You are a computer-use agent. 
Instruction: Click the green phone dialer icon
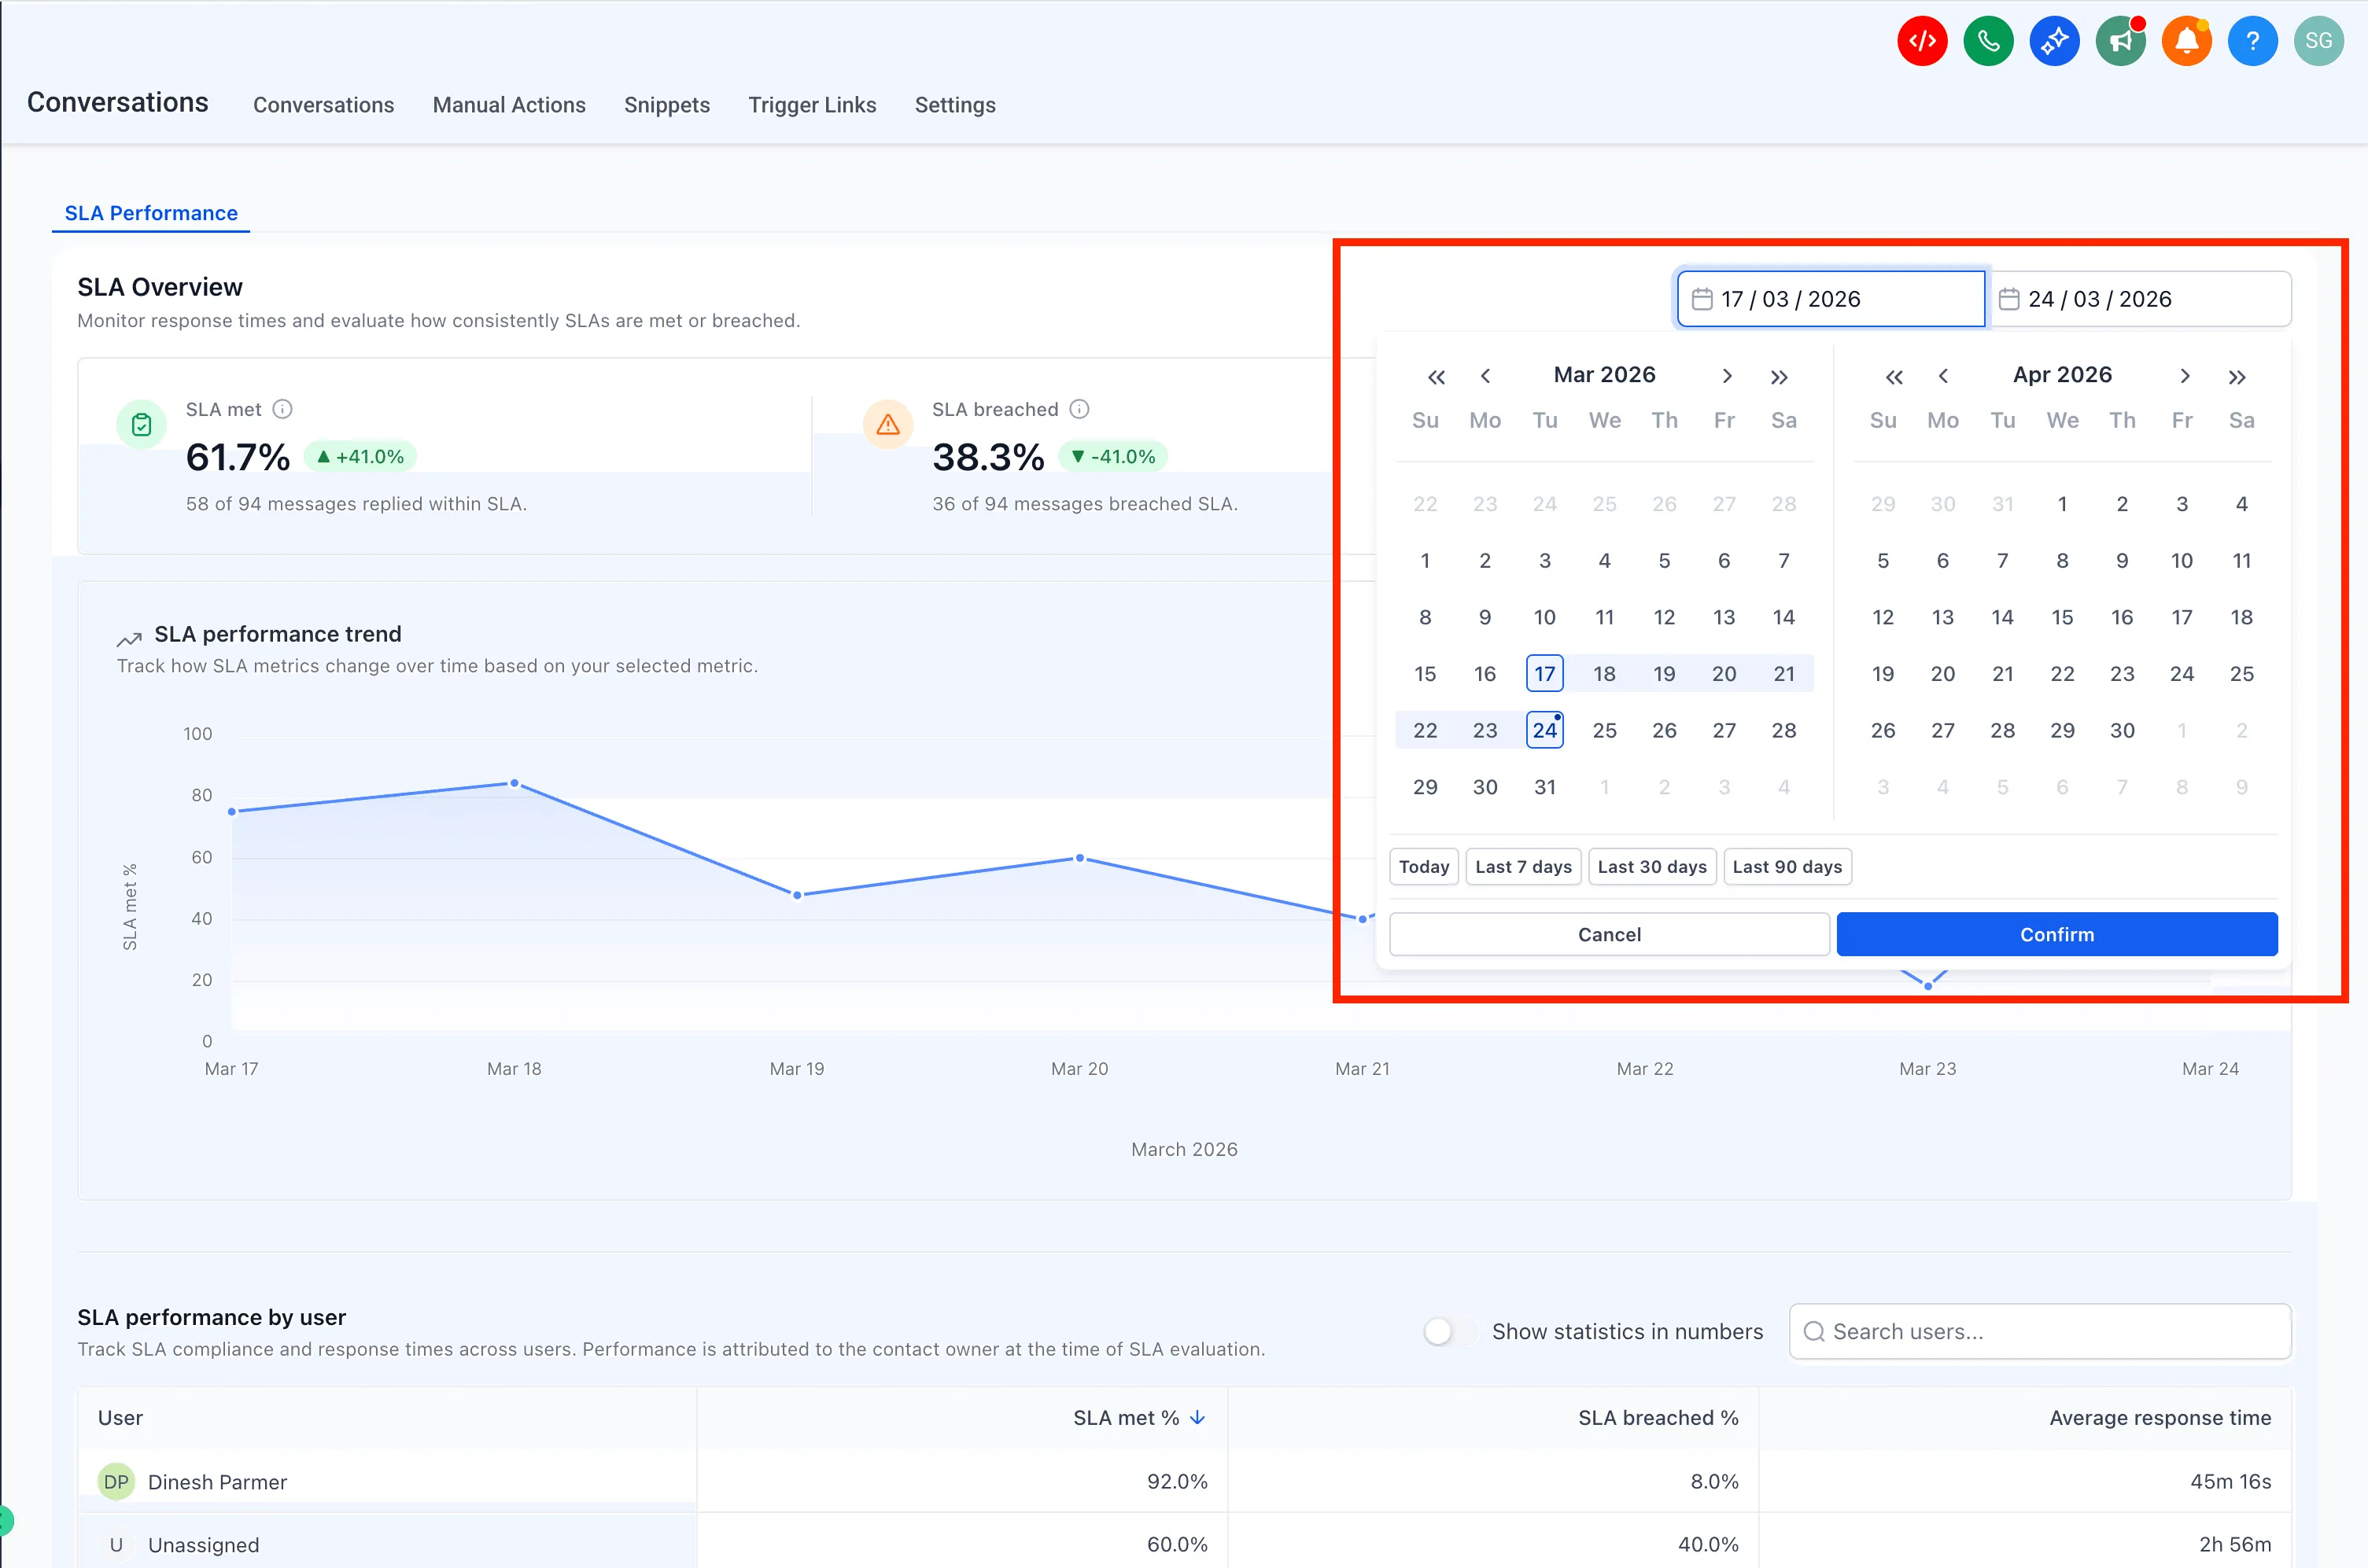click(x=1988, y=41)
